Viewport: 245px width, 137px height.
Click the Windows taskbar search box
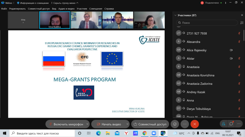click(x=42, y=133)
